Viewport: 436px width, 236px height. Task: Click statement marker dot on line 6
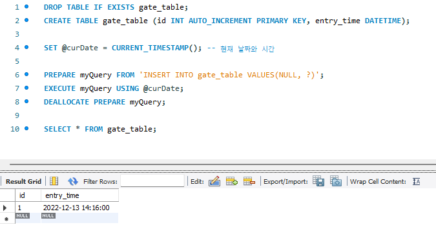[26, 74]
